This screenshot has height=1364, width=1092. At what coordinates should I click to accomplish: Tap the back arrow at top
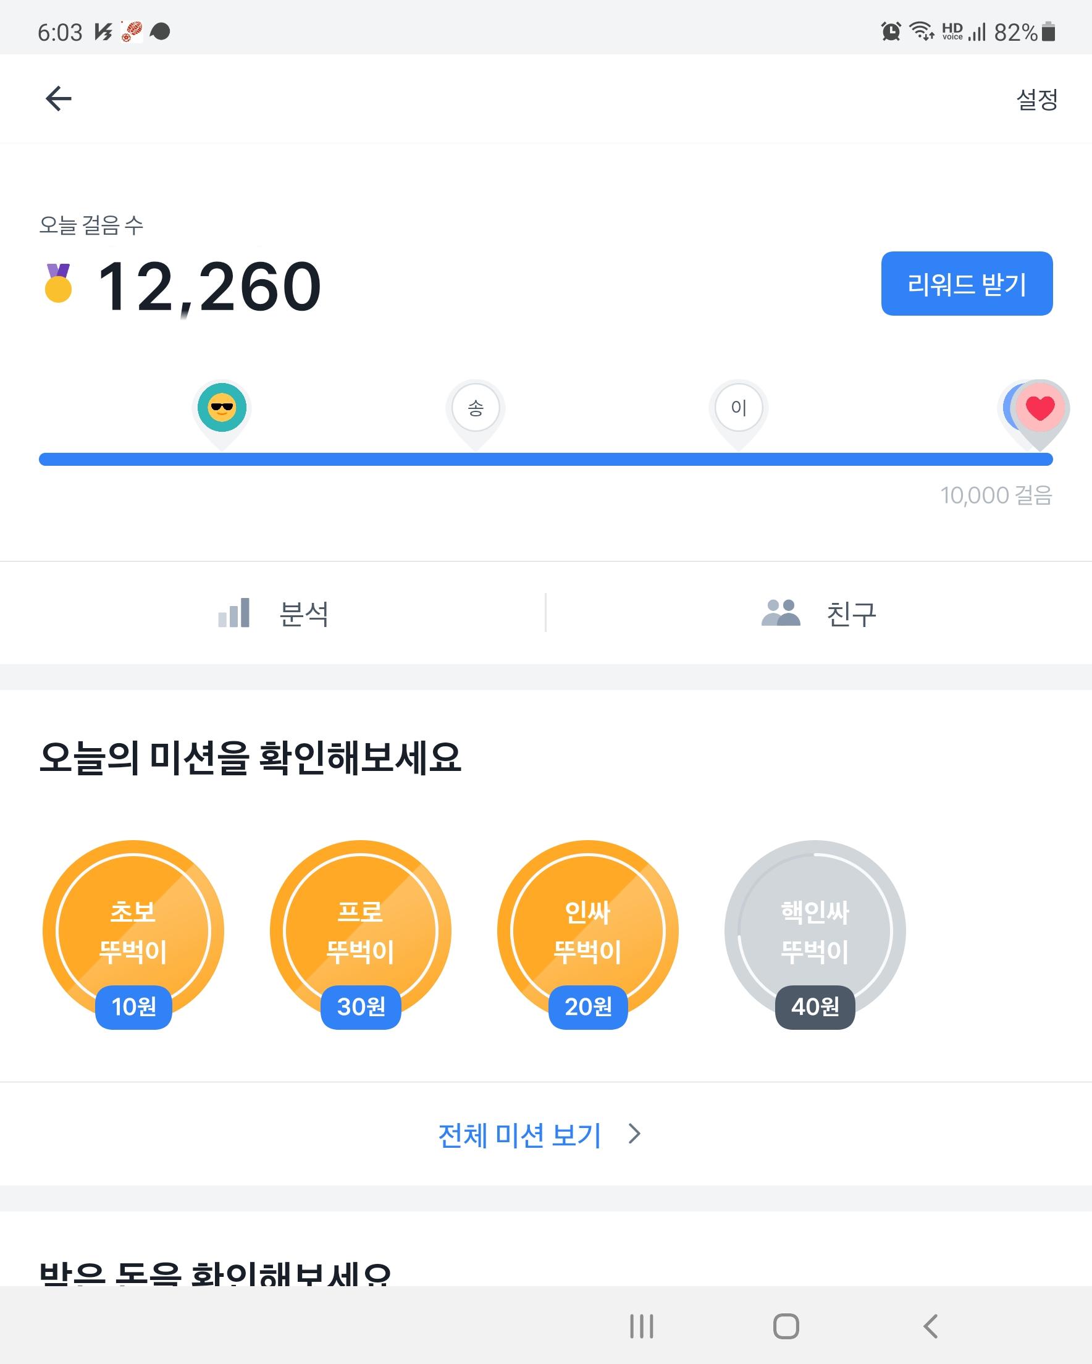[59, 99]
